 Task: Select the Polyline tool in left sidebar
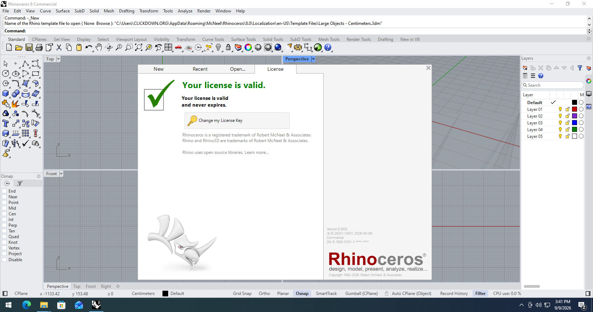click(26, 64)
